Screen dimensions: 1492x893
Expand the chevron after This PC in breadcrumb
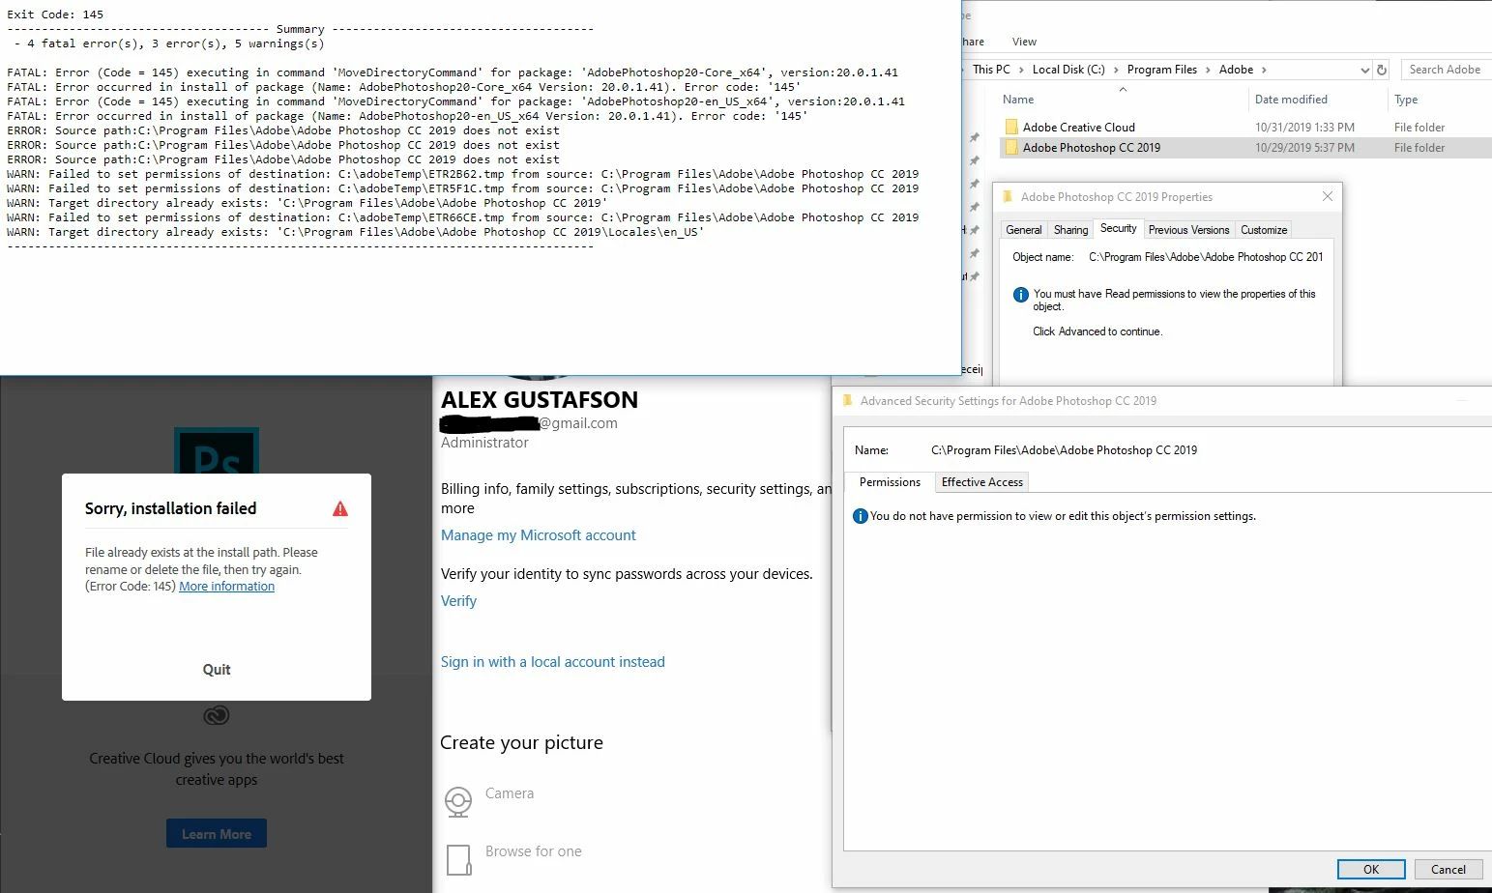1021,70
